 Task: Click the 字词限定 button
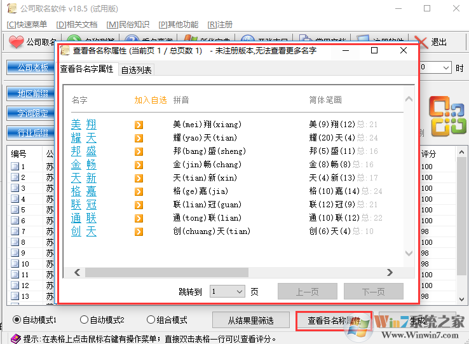[x=31, y=113]
